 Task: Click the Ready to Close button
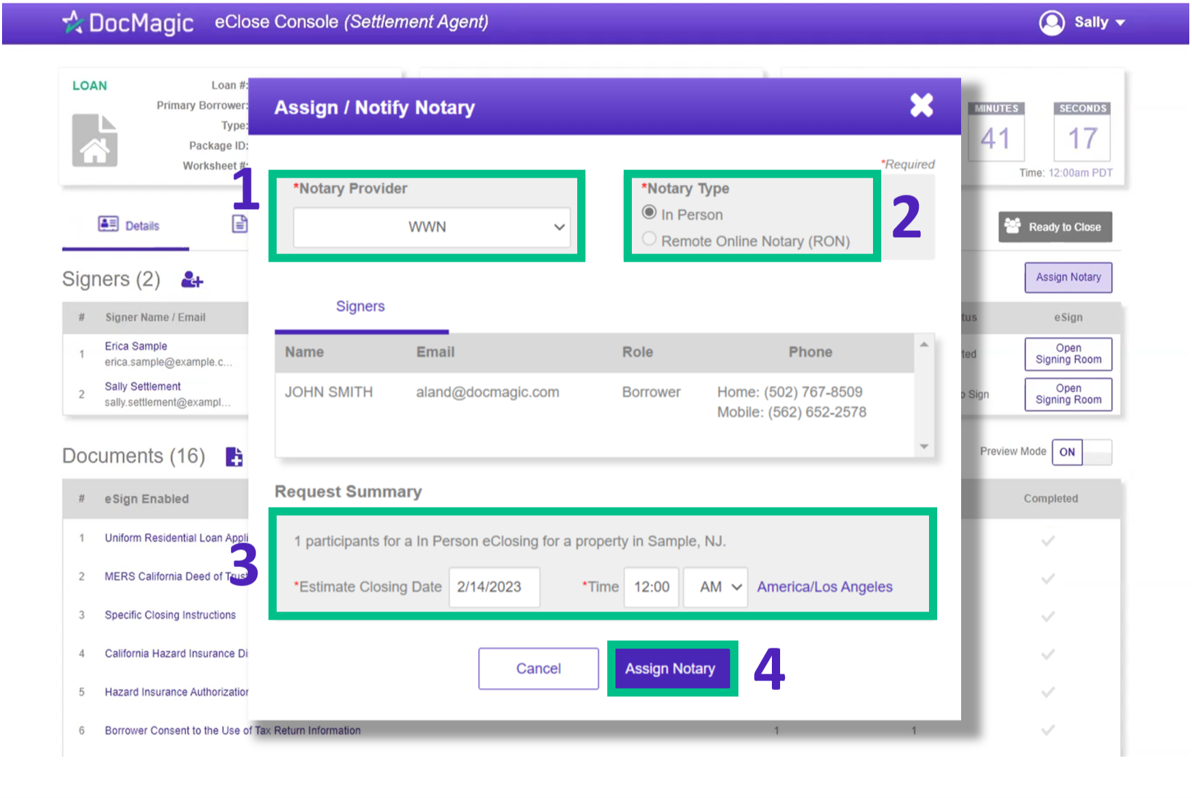point(1055,228)
